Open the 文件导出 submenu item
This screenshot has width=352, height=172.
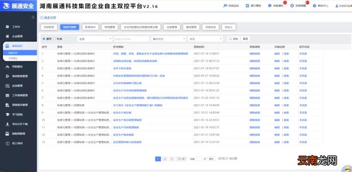click(x=20, y=58)
